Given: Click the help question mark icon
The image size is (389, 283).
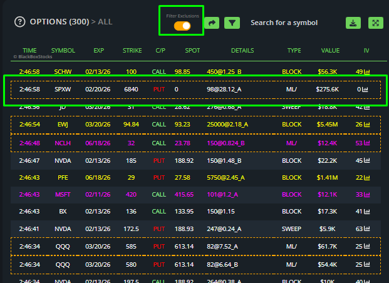Looking at the screenshot, I should click(x=19, y=22).
